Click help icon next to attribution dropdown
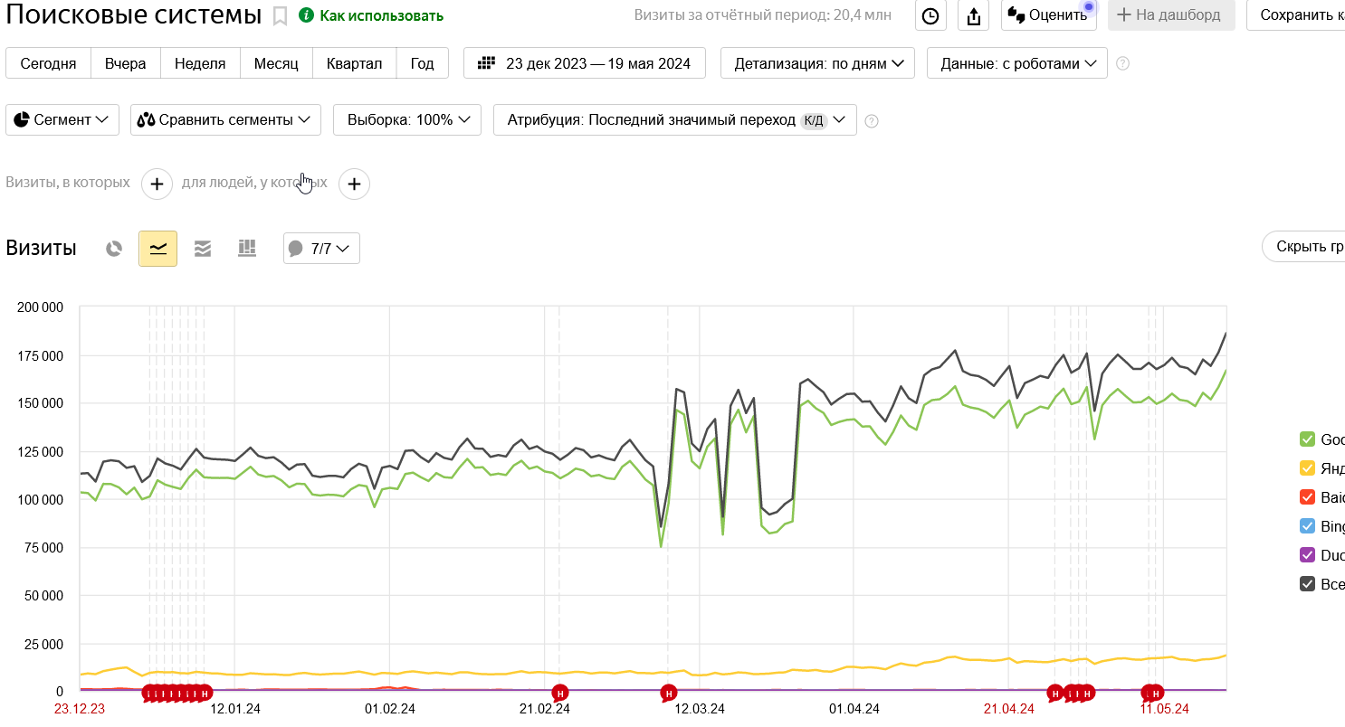This screenshot has width=1345, height=727. [872, 121]
